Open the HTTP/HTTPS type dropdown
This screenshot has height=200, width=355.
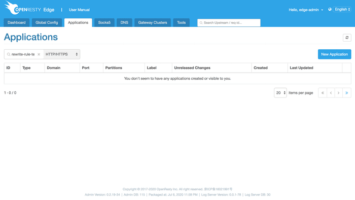[x=61, y=54]
